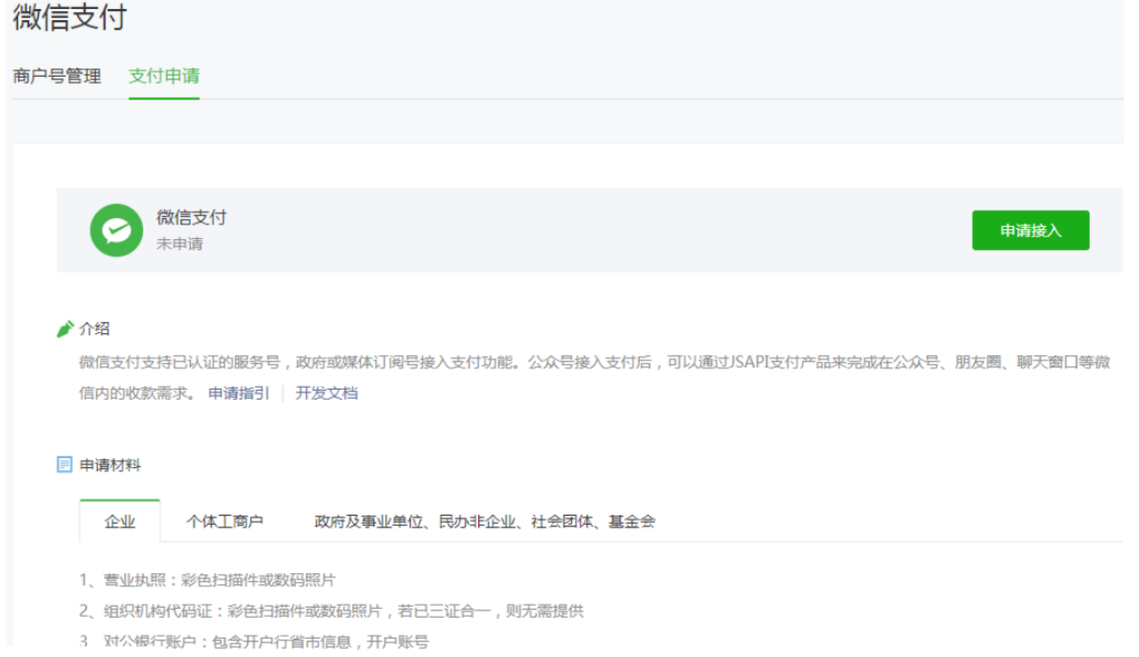
Task: Switch to the 个体工商户 tab
Action: pos(225,522)
